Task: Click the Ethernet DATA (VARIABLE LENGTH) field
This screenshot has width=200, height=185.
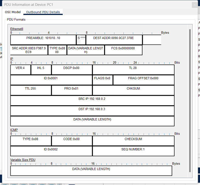Action: pyautogui.click(x=86, y=50)
